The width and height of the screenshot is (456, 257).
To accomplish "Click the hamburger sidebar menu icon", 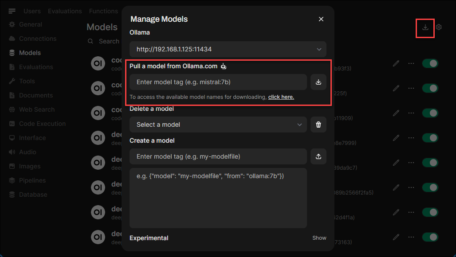I will point(12,11).
